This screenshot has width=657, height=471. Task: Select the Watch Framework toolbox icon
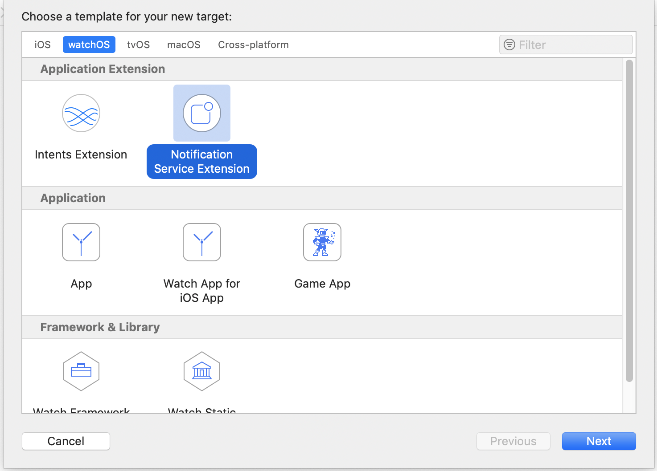[x=81, y=371]
